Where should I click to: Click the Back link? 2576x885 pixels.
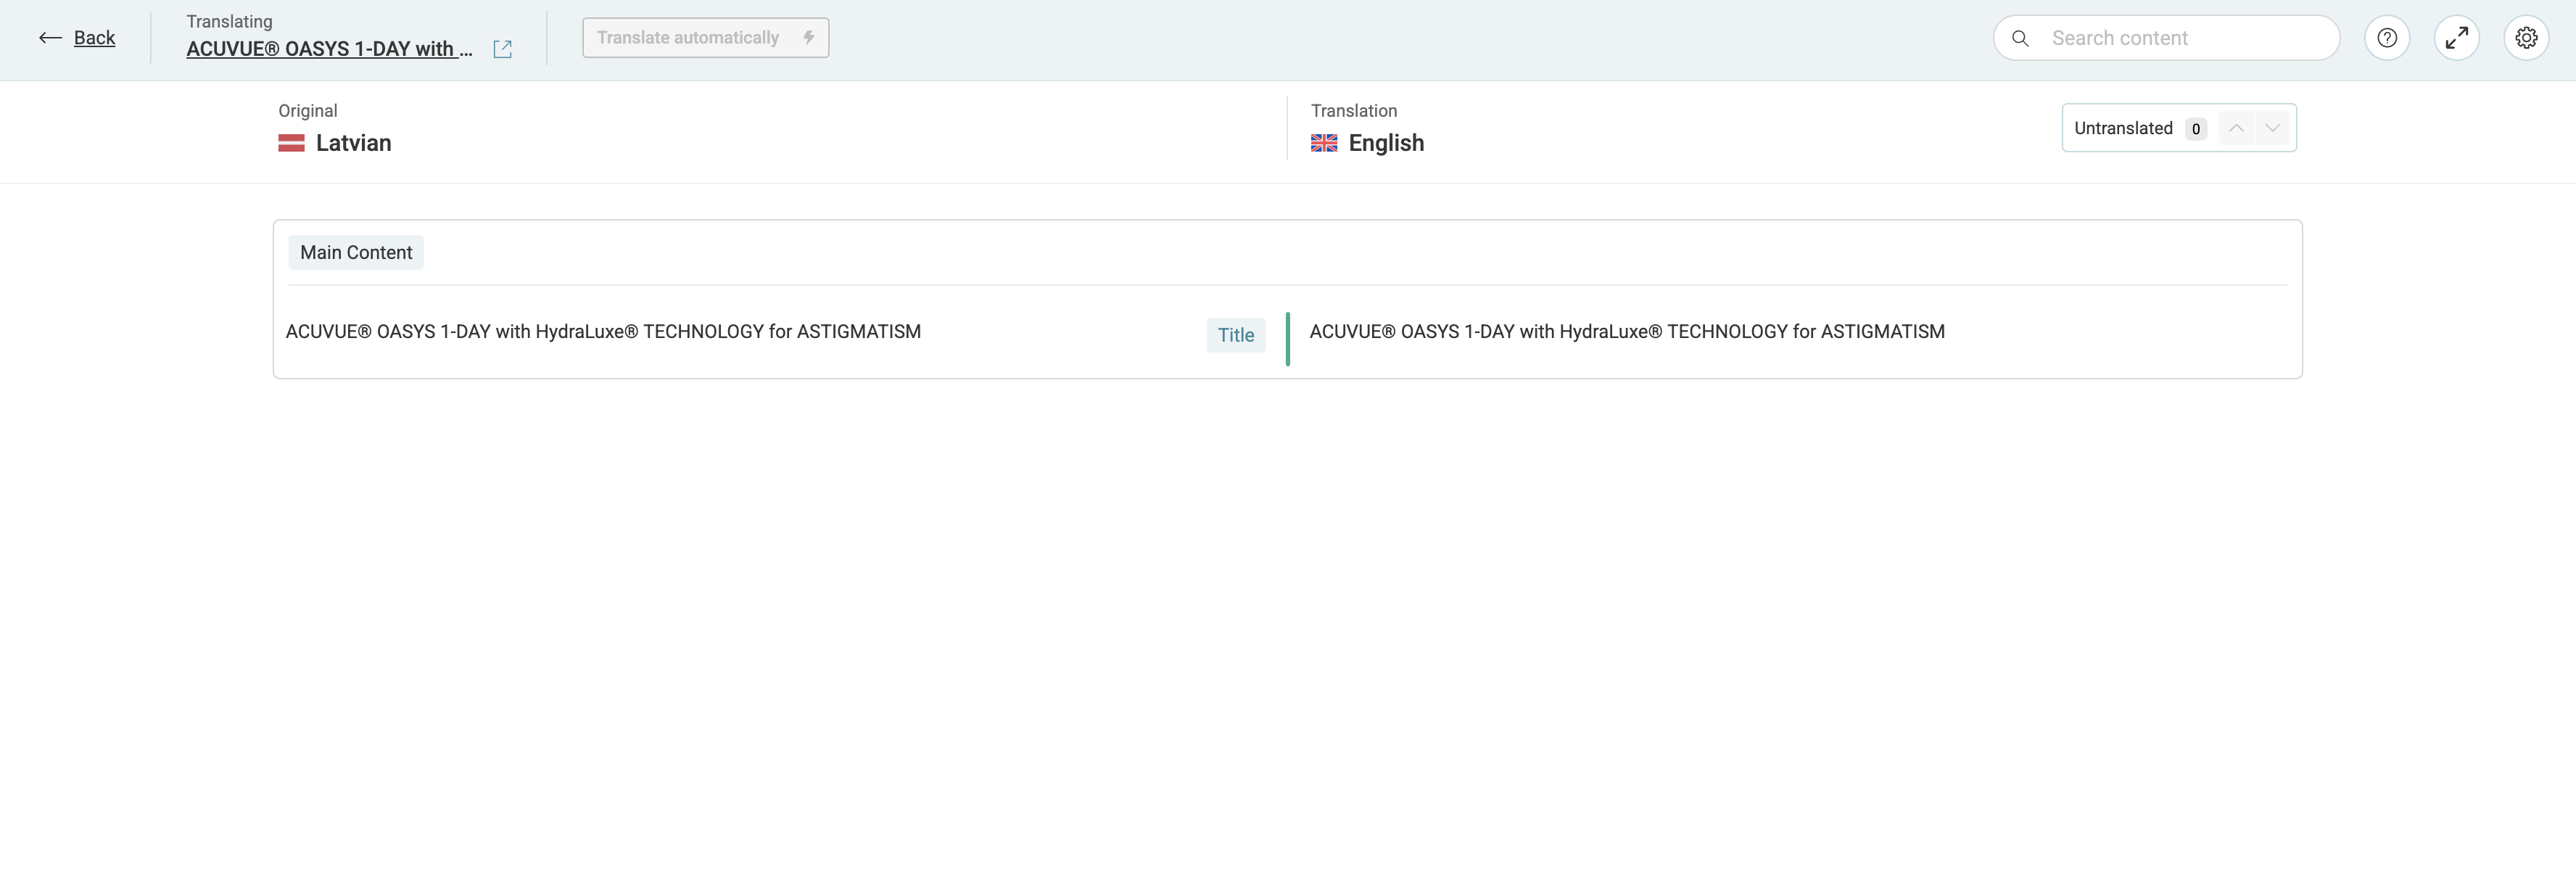pos(94,38)
